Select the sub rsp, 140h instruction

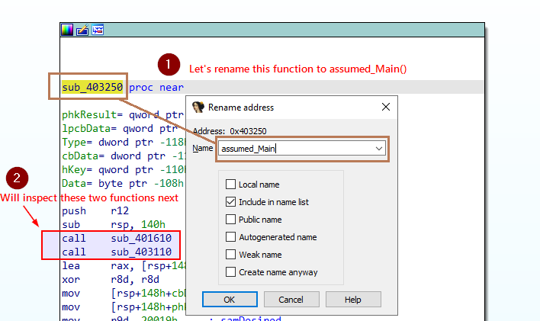(x=114, y=225)
